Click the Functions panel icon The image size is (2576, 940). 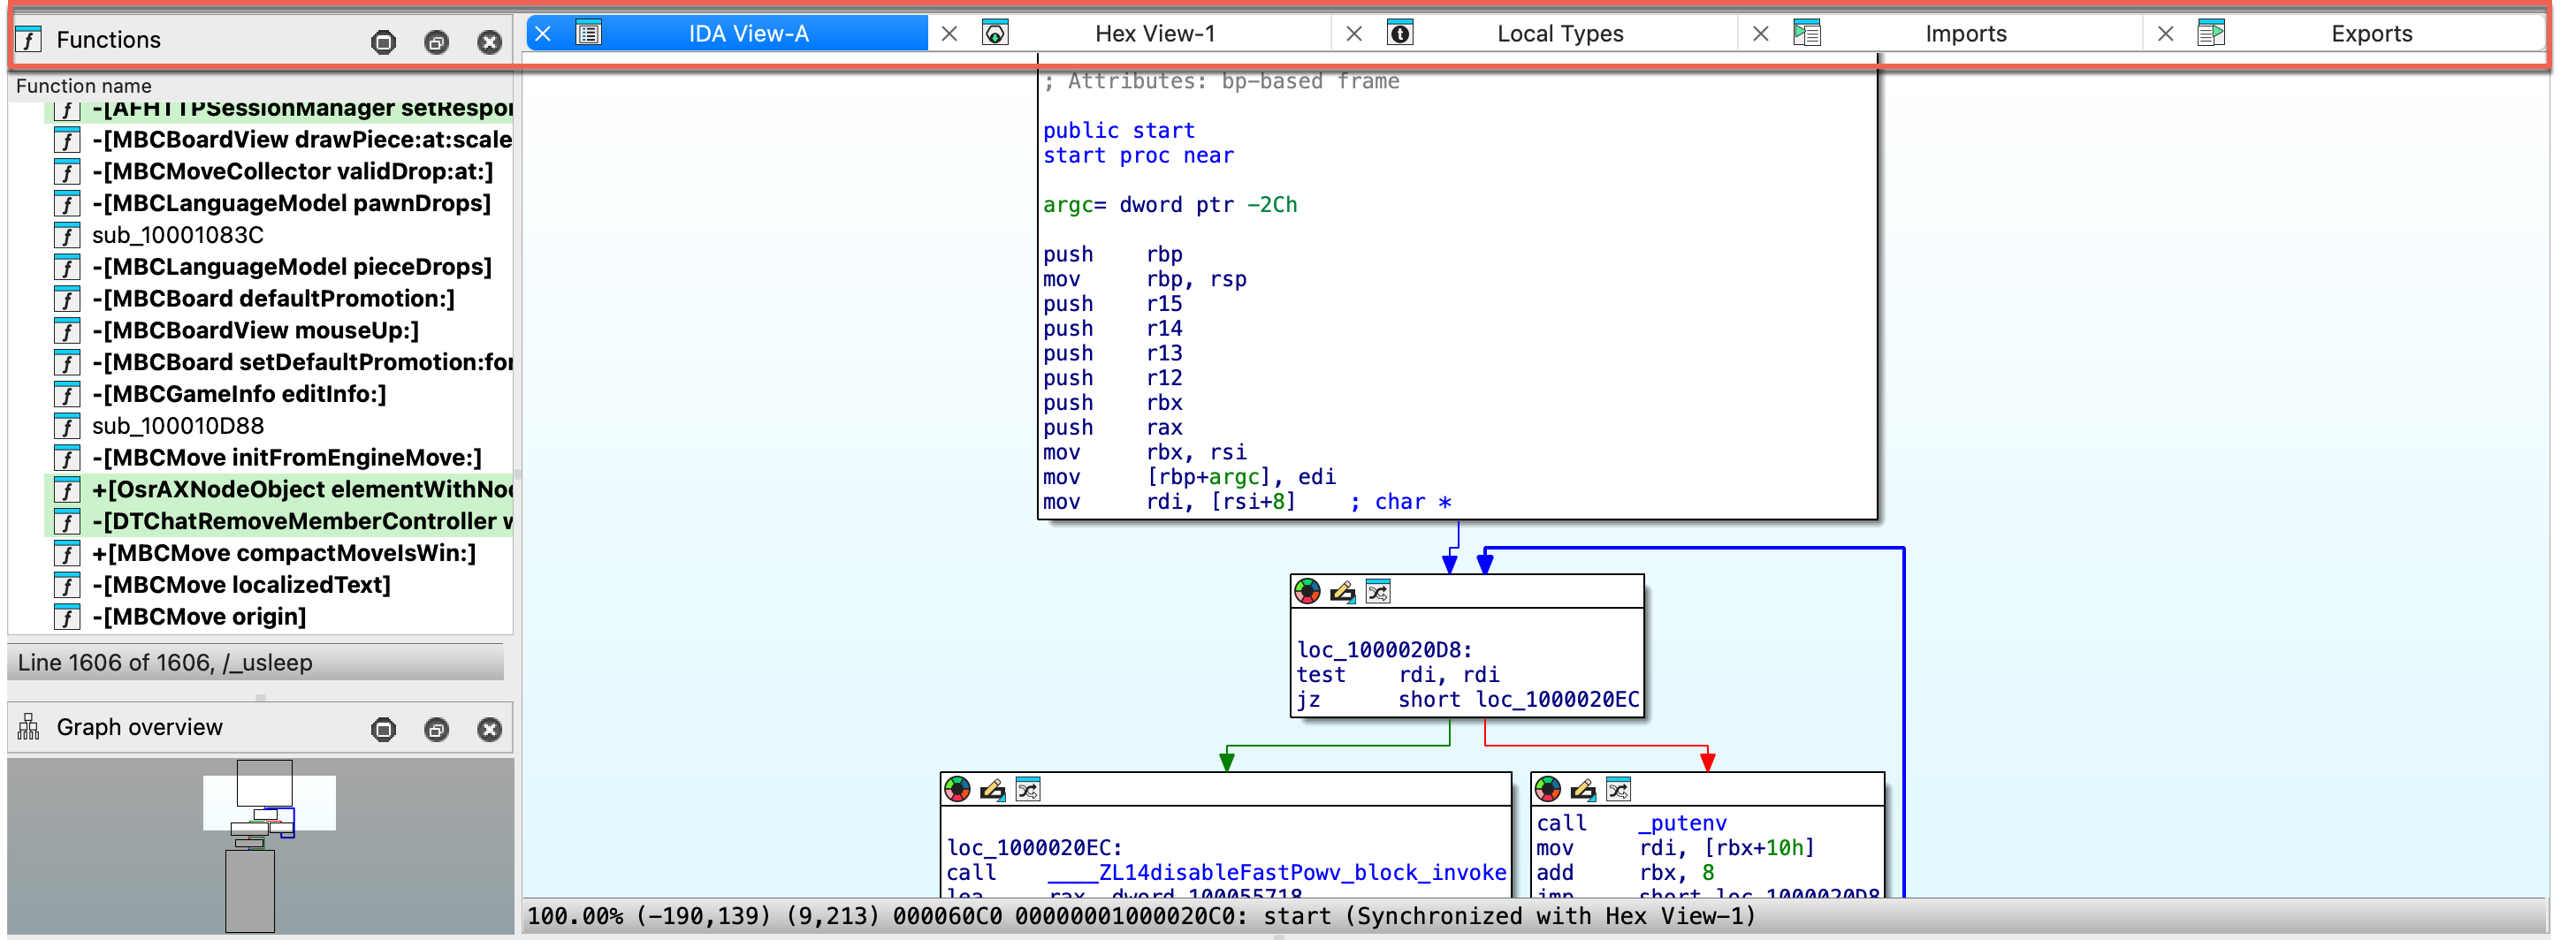point(29,40)
